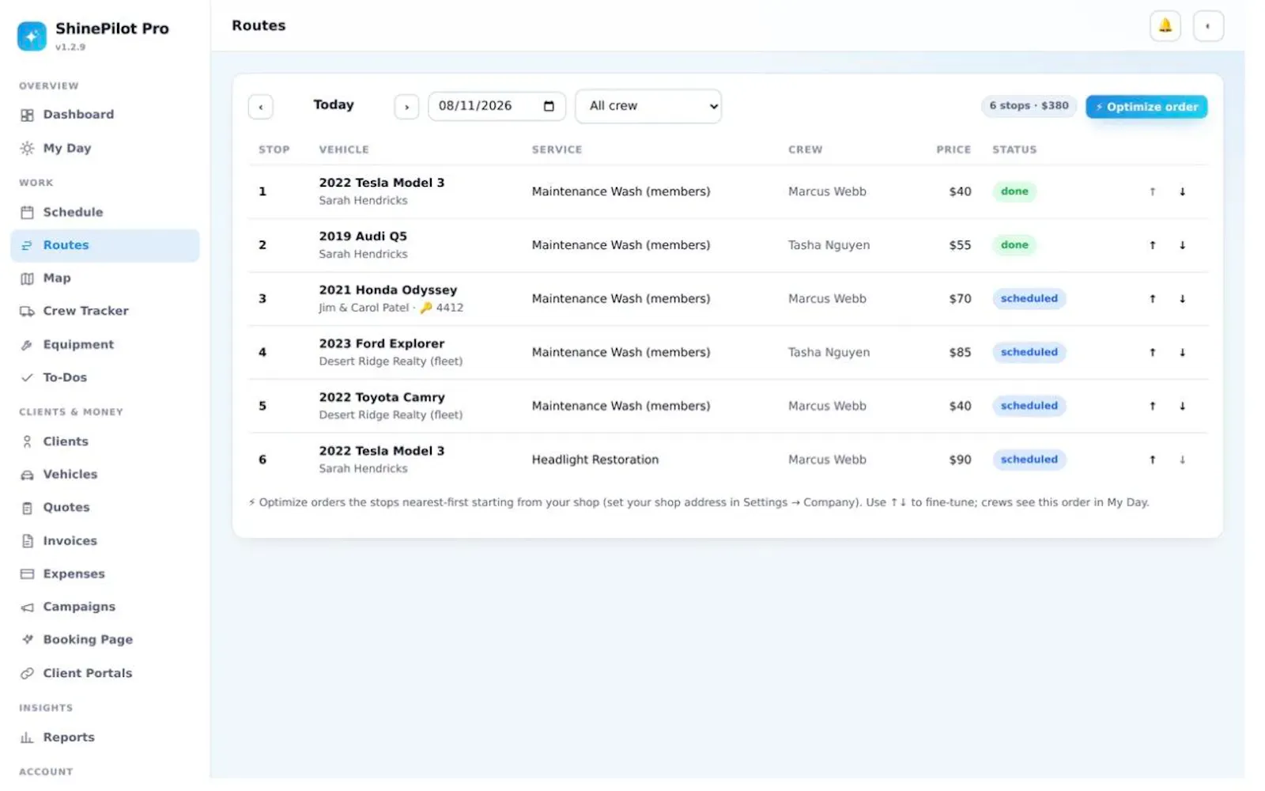
Task: Click the Equipment wrench icon
Action: tap(27, 345)
